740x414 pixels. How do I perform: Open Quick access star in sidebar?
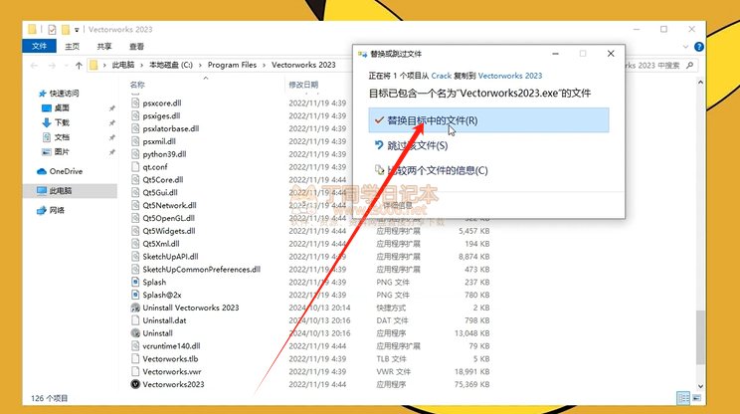(x=43, y=94)
